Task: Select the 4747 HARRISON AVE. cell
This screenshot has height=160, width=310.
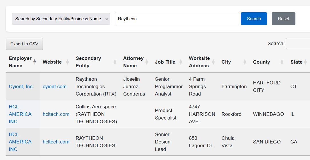Action: coord(202,114)
